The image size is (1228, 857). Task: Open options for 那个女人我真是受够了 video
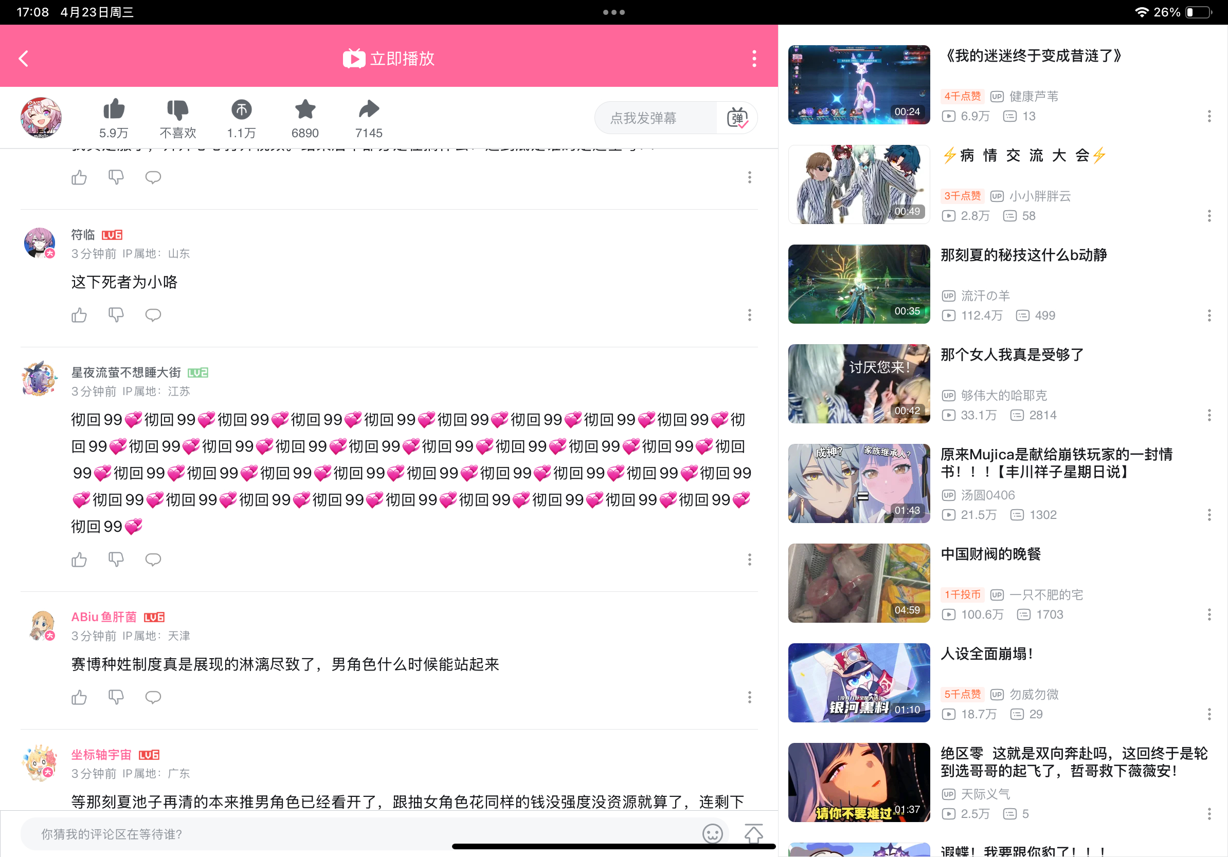pyautogui.click(x=1209, y=415)
